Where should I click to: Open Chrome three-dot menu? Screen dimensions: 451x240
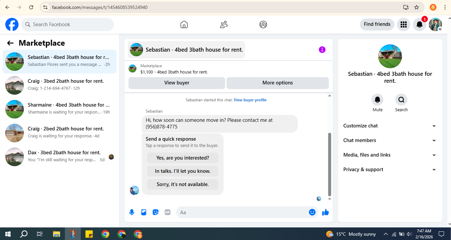[x=445, y=7]
